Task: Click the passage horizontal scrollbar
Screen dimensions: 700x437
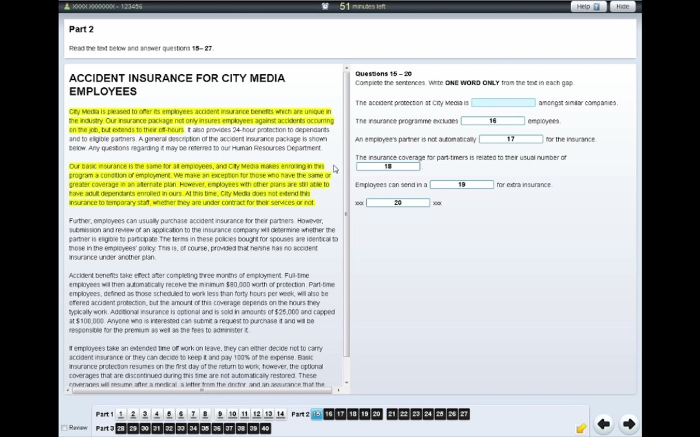Action: (202, 390)
